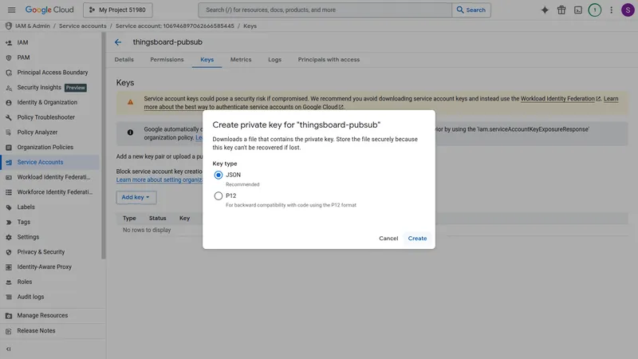Viewport: 638px width, 359px height.
Task: Open Workload Identity Federation sidebar item
Action: click(x=49, y=177)
